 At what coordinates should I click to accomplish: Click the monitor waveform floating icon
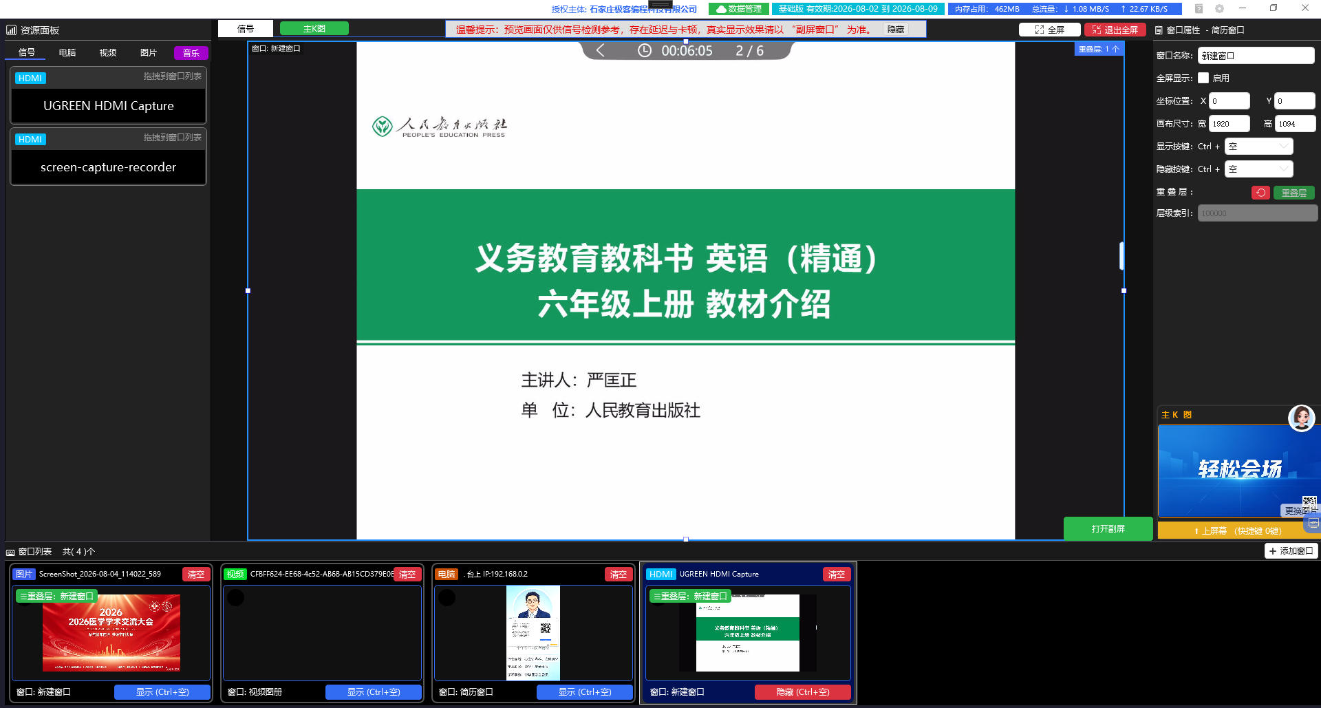tap(1313, 524)
